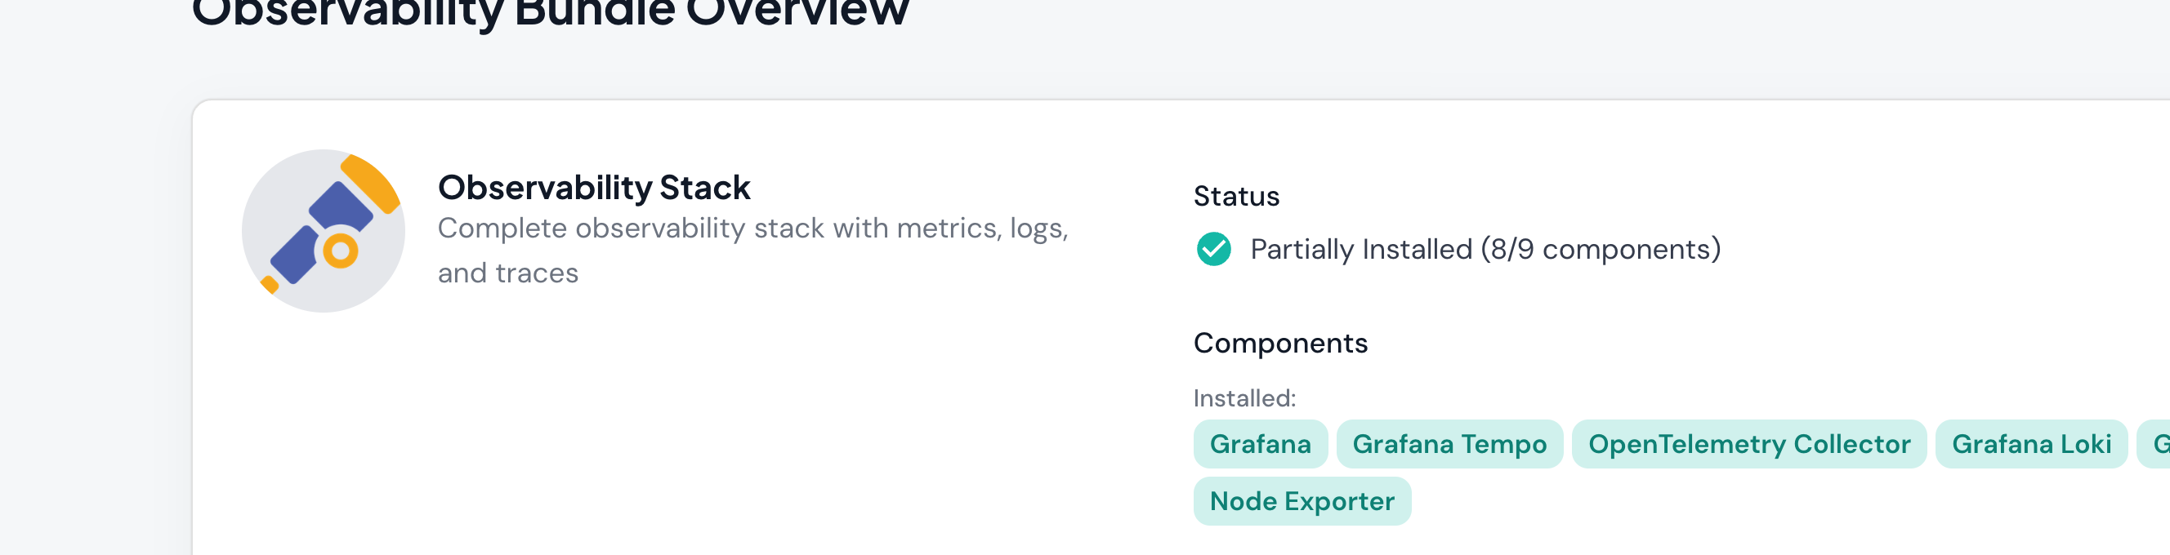
Task: Click the Partially Installed (8/9 components) text
Action: coord(1485,249)
